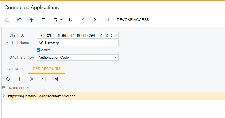Image resolution: width=225 pixels, height=118 pixels.
Task: Switch to the Secrets tab
Action: (x=16, y=69)
